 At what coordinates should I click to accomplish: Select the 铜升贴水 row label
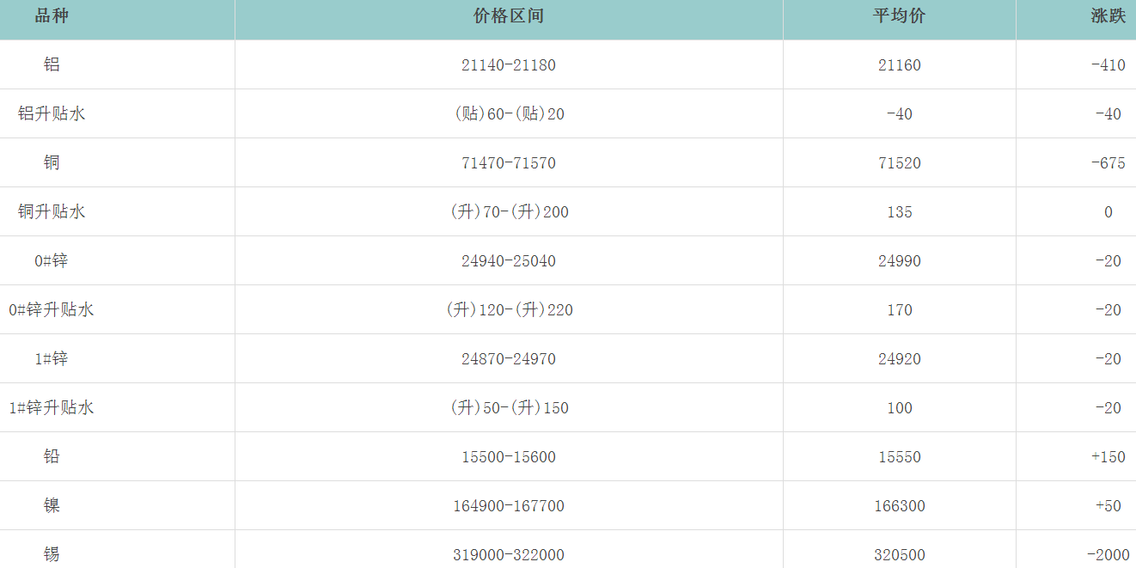tap(52, 211)
